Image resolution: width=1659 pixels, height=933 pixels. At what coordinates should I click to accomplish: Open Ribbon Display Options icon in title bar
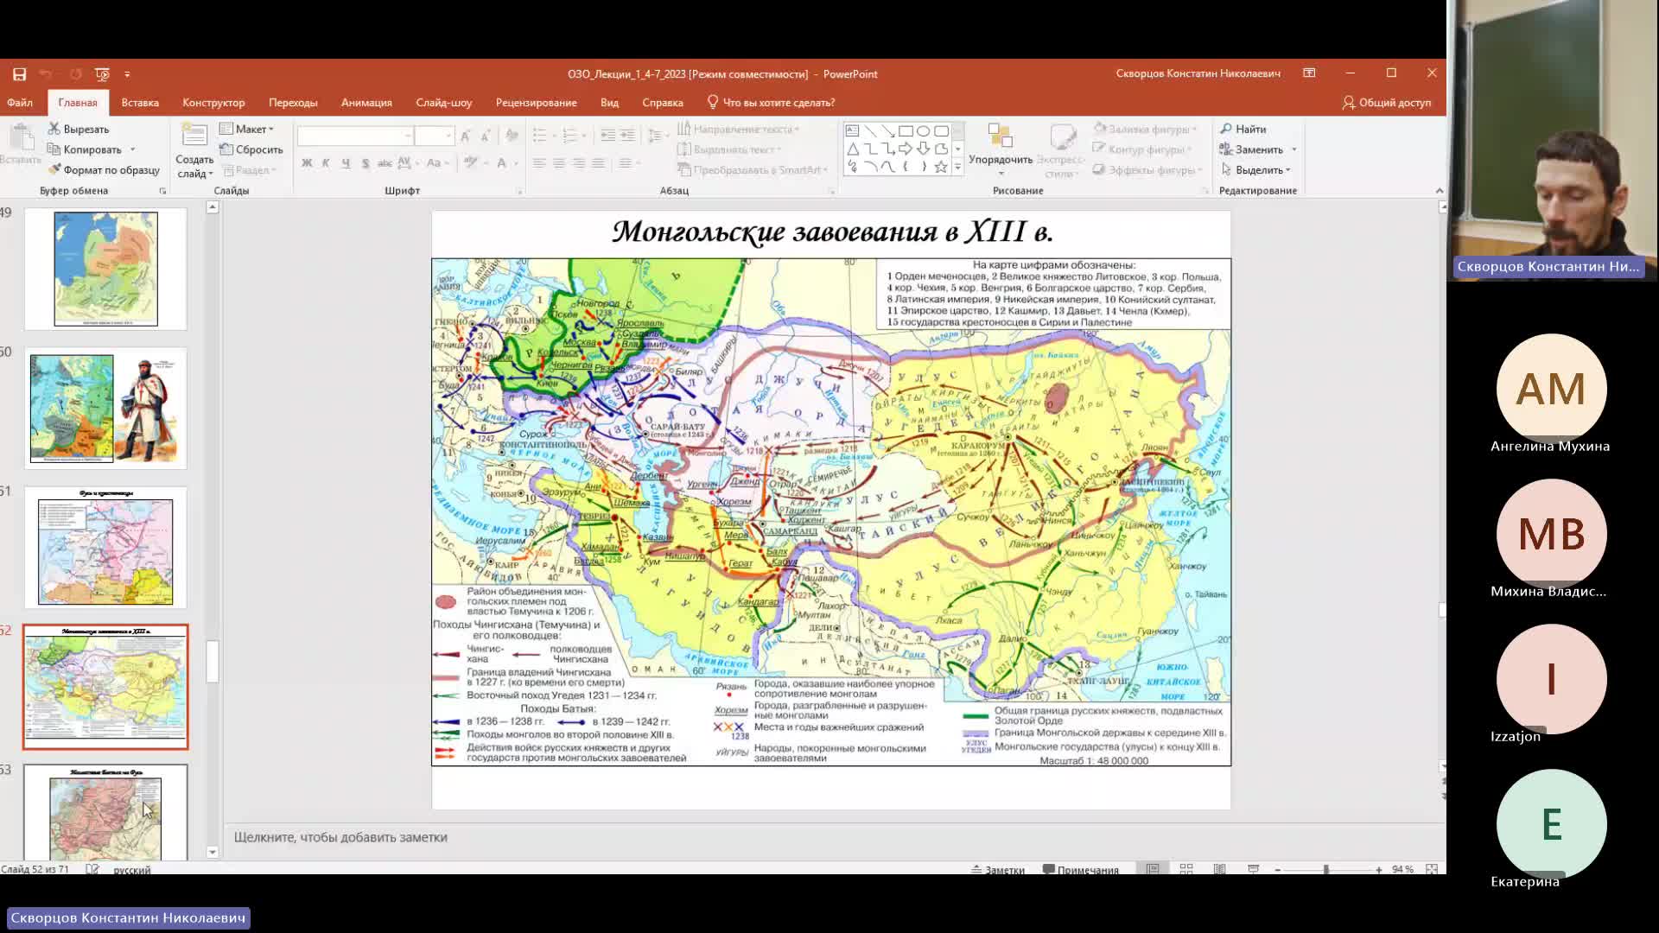click(x=1309, y=73)
